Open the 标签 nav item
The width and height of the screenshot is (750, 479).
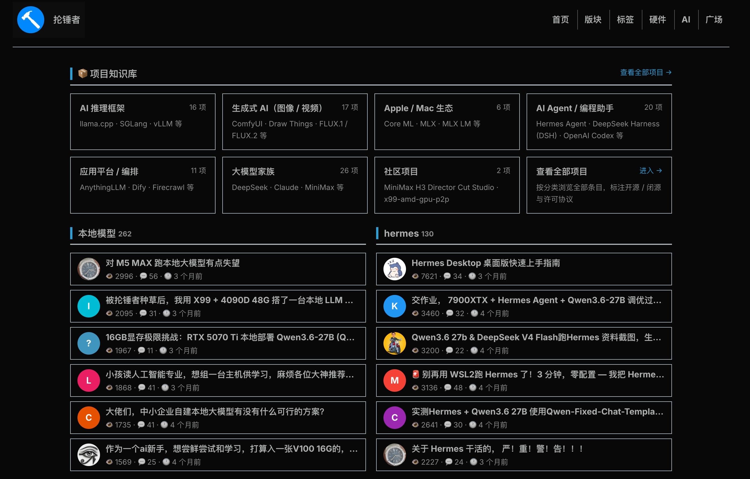625,20
